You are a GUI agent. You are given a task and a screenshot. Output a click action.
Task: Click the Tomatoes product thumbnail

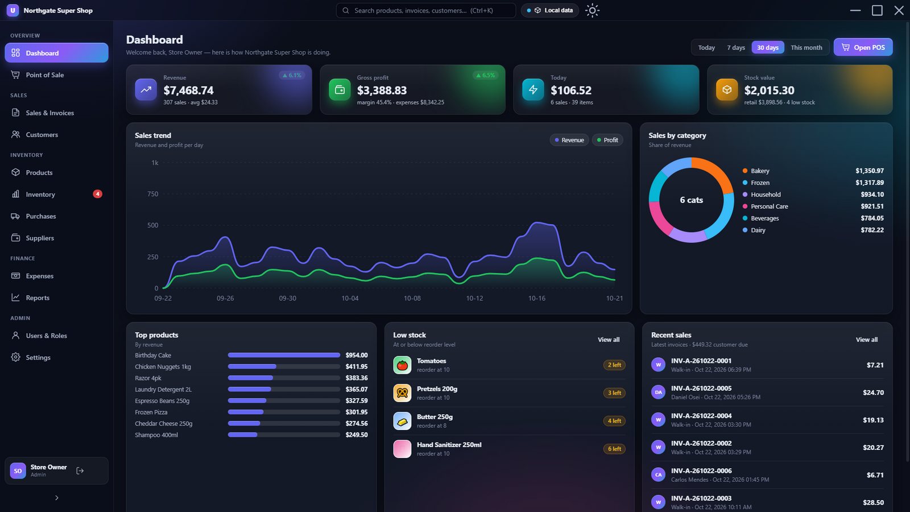click(402, 365)
